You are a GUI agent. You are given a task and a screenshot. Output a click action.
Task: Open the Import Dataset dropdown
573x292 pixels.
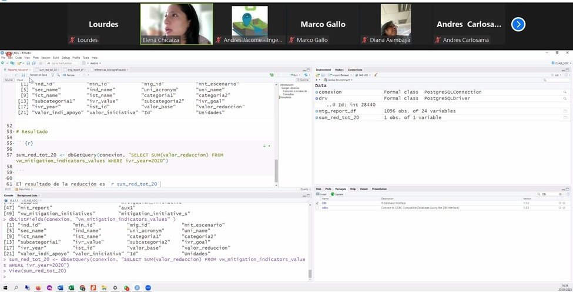click(340, 75)
